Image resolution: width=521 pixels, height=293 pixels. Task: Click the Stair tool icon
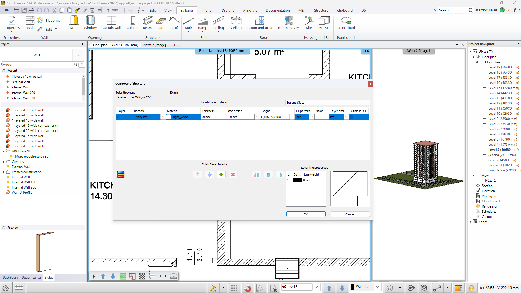(x=188, y=21)
